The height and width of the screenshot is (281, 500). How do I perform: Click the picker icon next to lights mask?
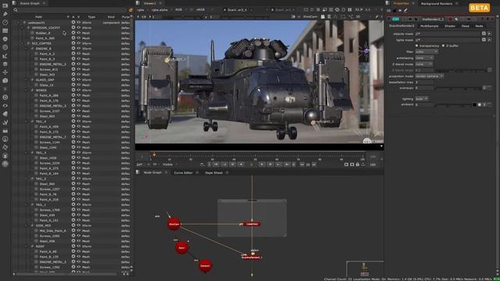pos(490,40)
